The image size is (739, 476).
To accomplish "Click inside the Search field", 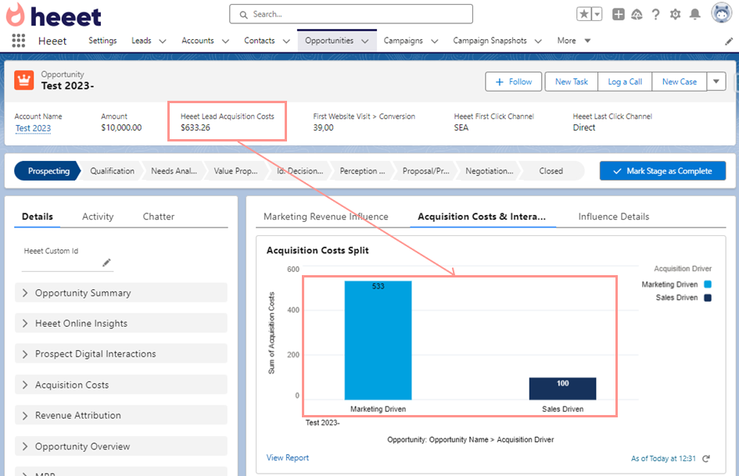I will point(351,14).
